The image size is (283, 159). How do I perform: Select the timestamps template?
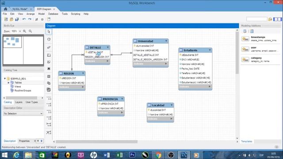[260, 38]
